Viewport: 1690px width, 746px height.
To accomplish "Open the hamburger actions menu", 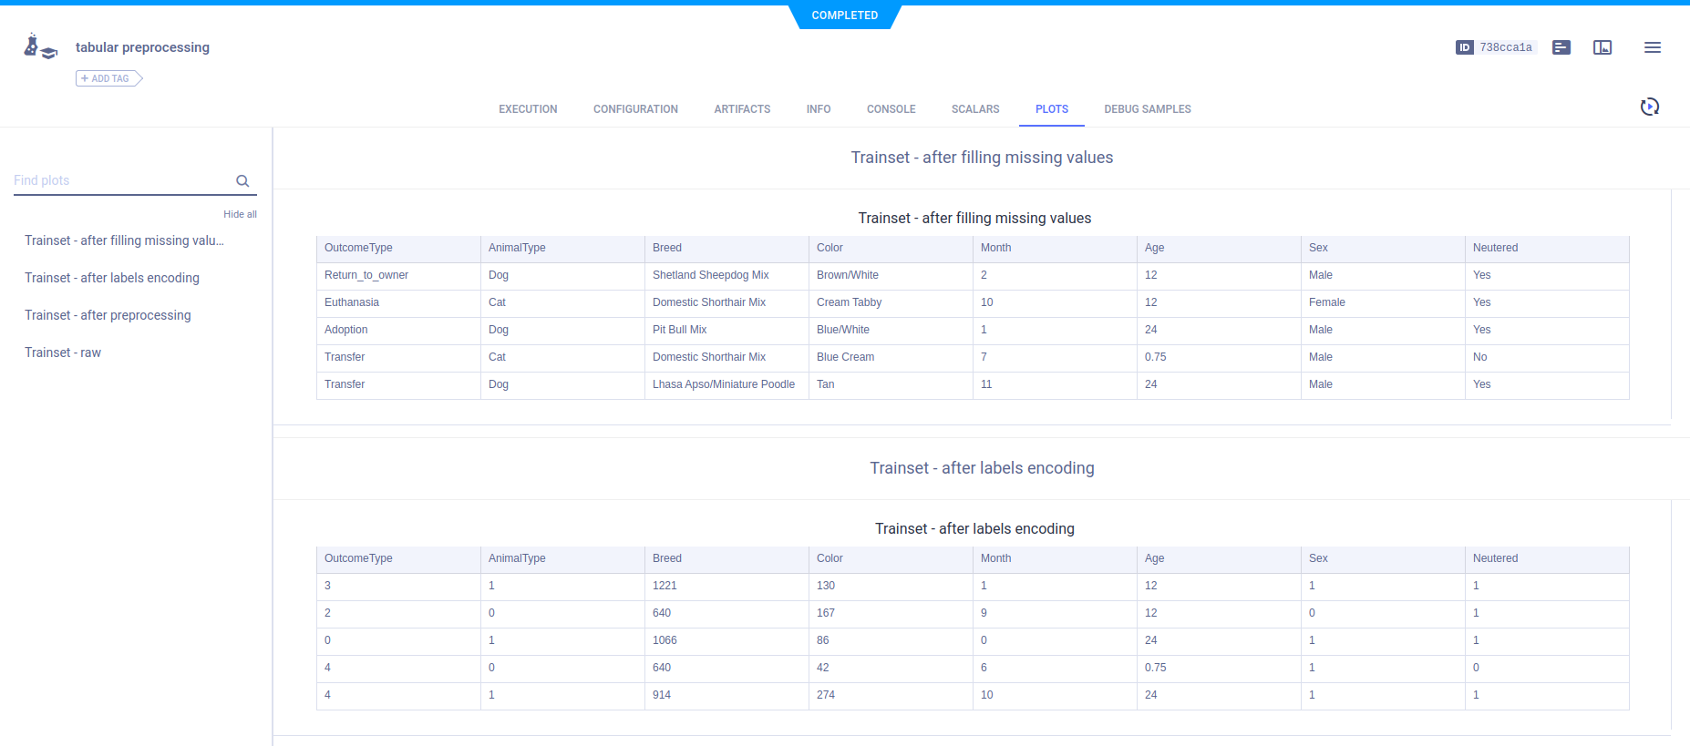I will tap(1652, 47).
